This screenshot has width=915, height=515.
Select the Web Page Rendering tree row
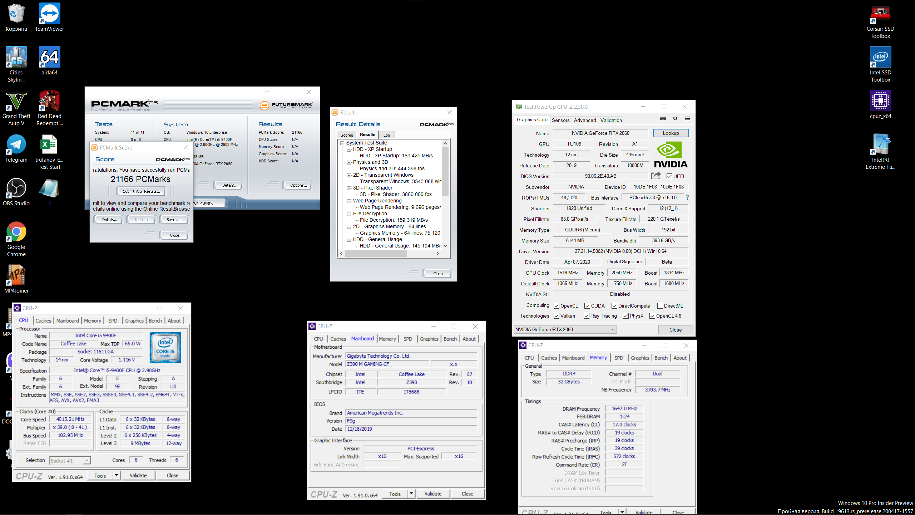point(377,201)
